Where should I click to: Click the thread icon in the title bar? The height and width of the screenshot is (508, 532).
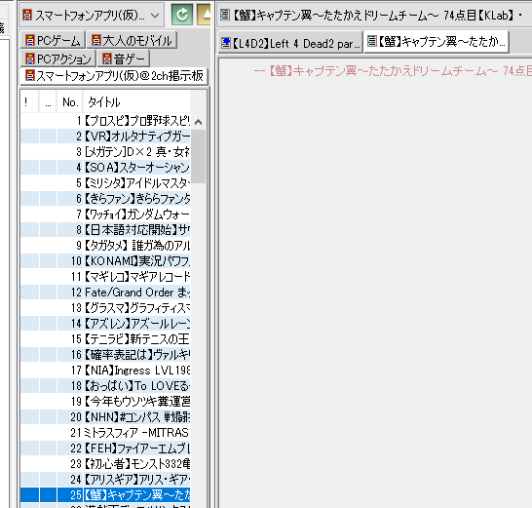tap(225, 15)
